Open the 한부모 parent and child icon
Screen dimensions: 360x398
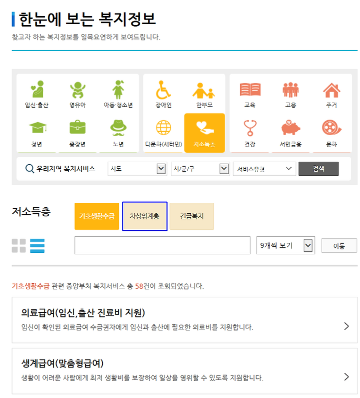pyautogui.click(x=204, y=91)
